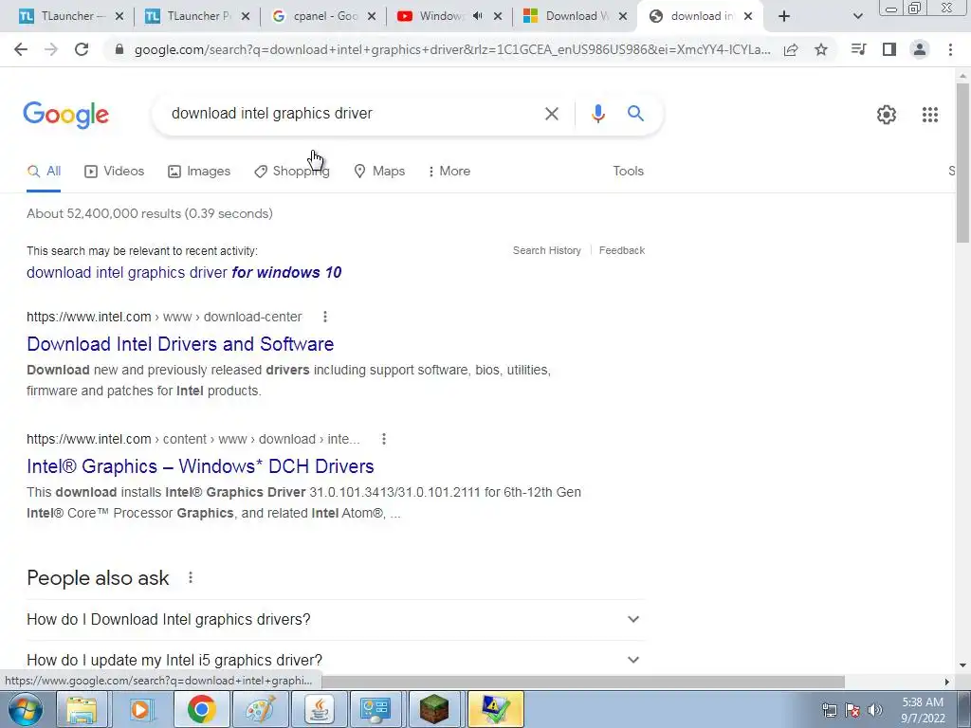Open People also ask options menu

tap(191, 577)
